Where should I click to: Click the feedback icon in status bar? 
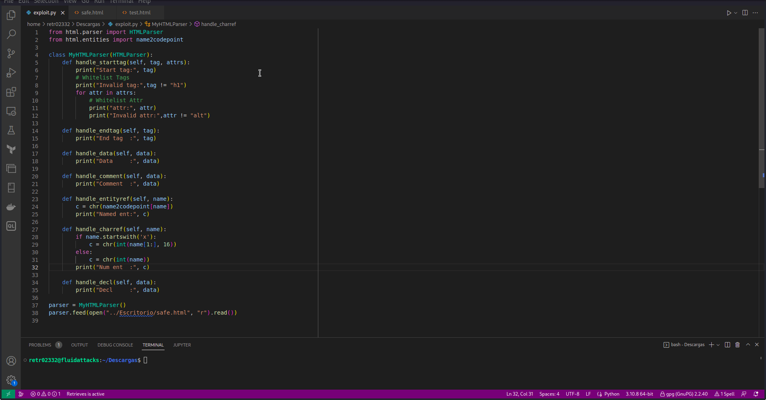[744, 394]
